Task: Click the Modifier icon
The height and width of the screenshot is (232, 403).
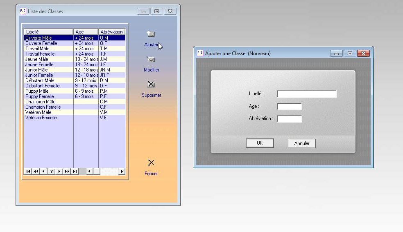Action: point(151,60)
